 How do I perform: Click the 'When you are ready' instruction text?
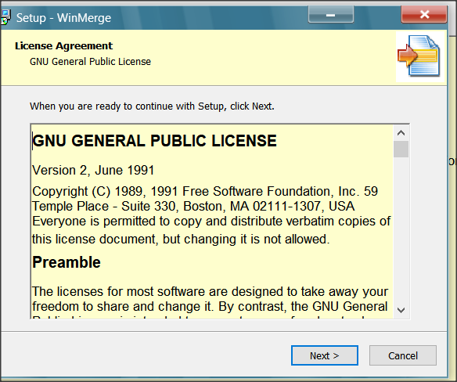click(x=152, y=106)
